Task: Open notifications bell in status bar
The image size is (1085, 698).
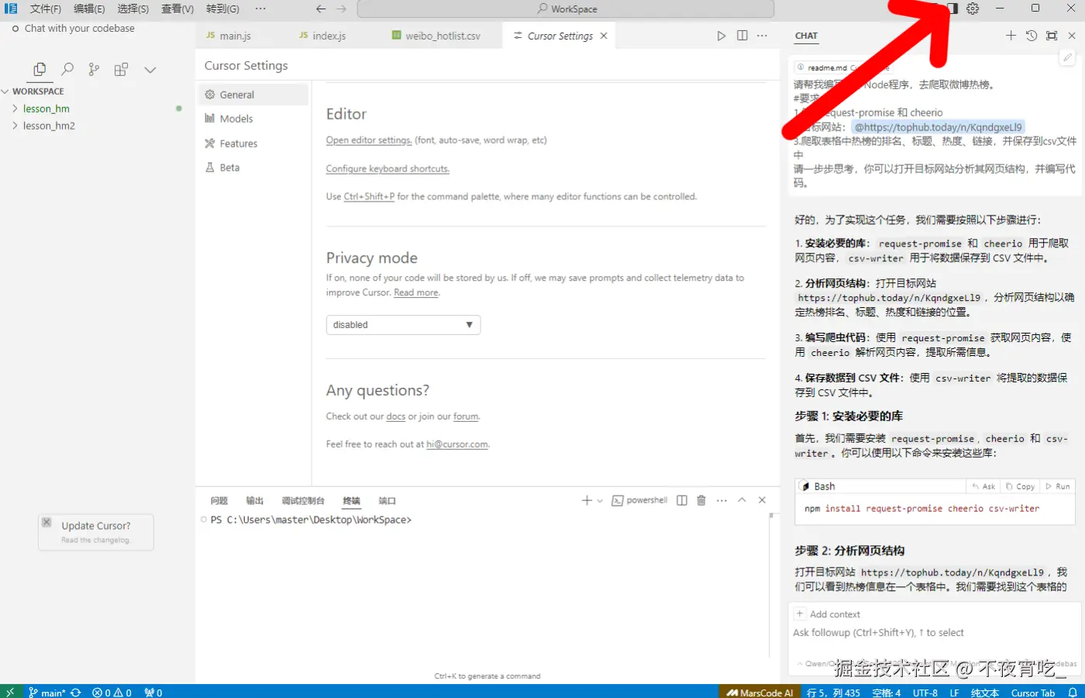Action: click(x=1073, y=693)
